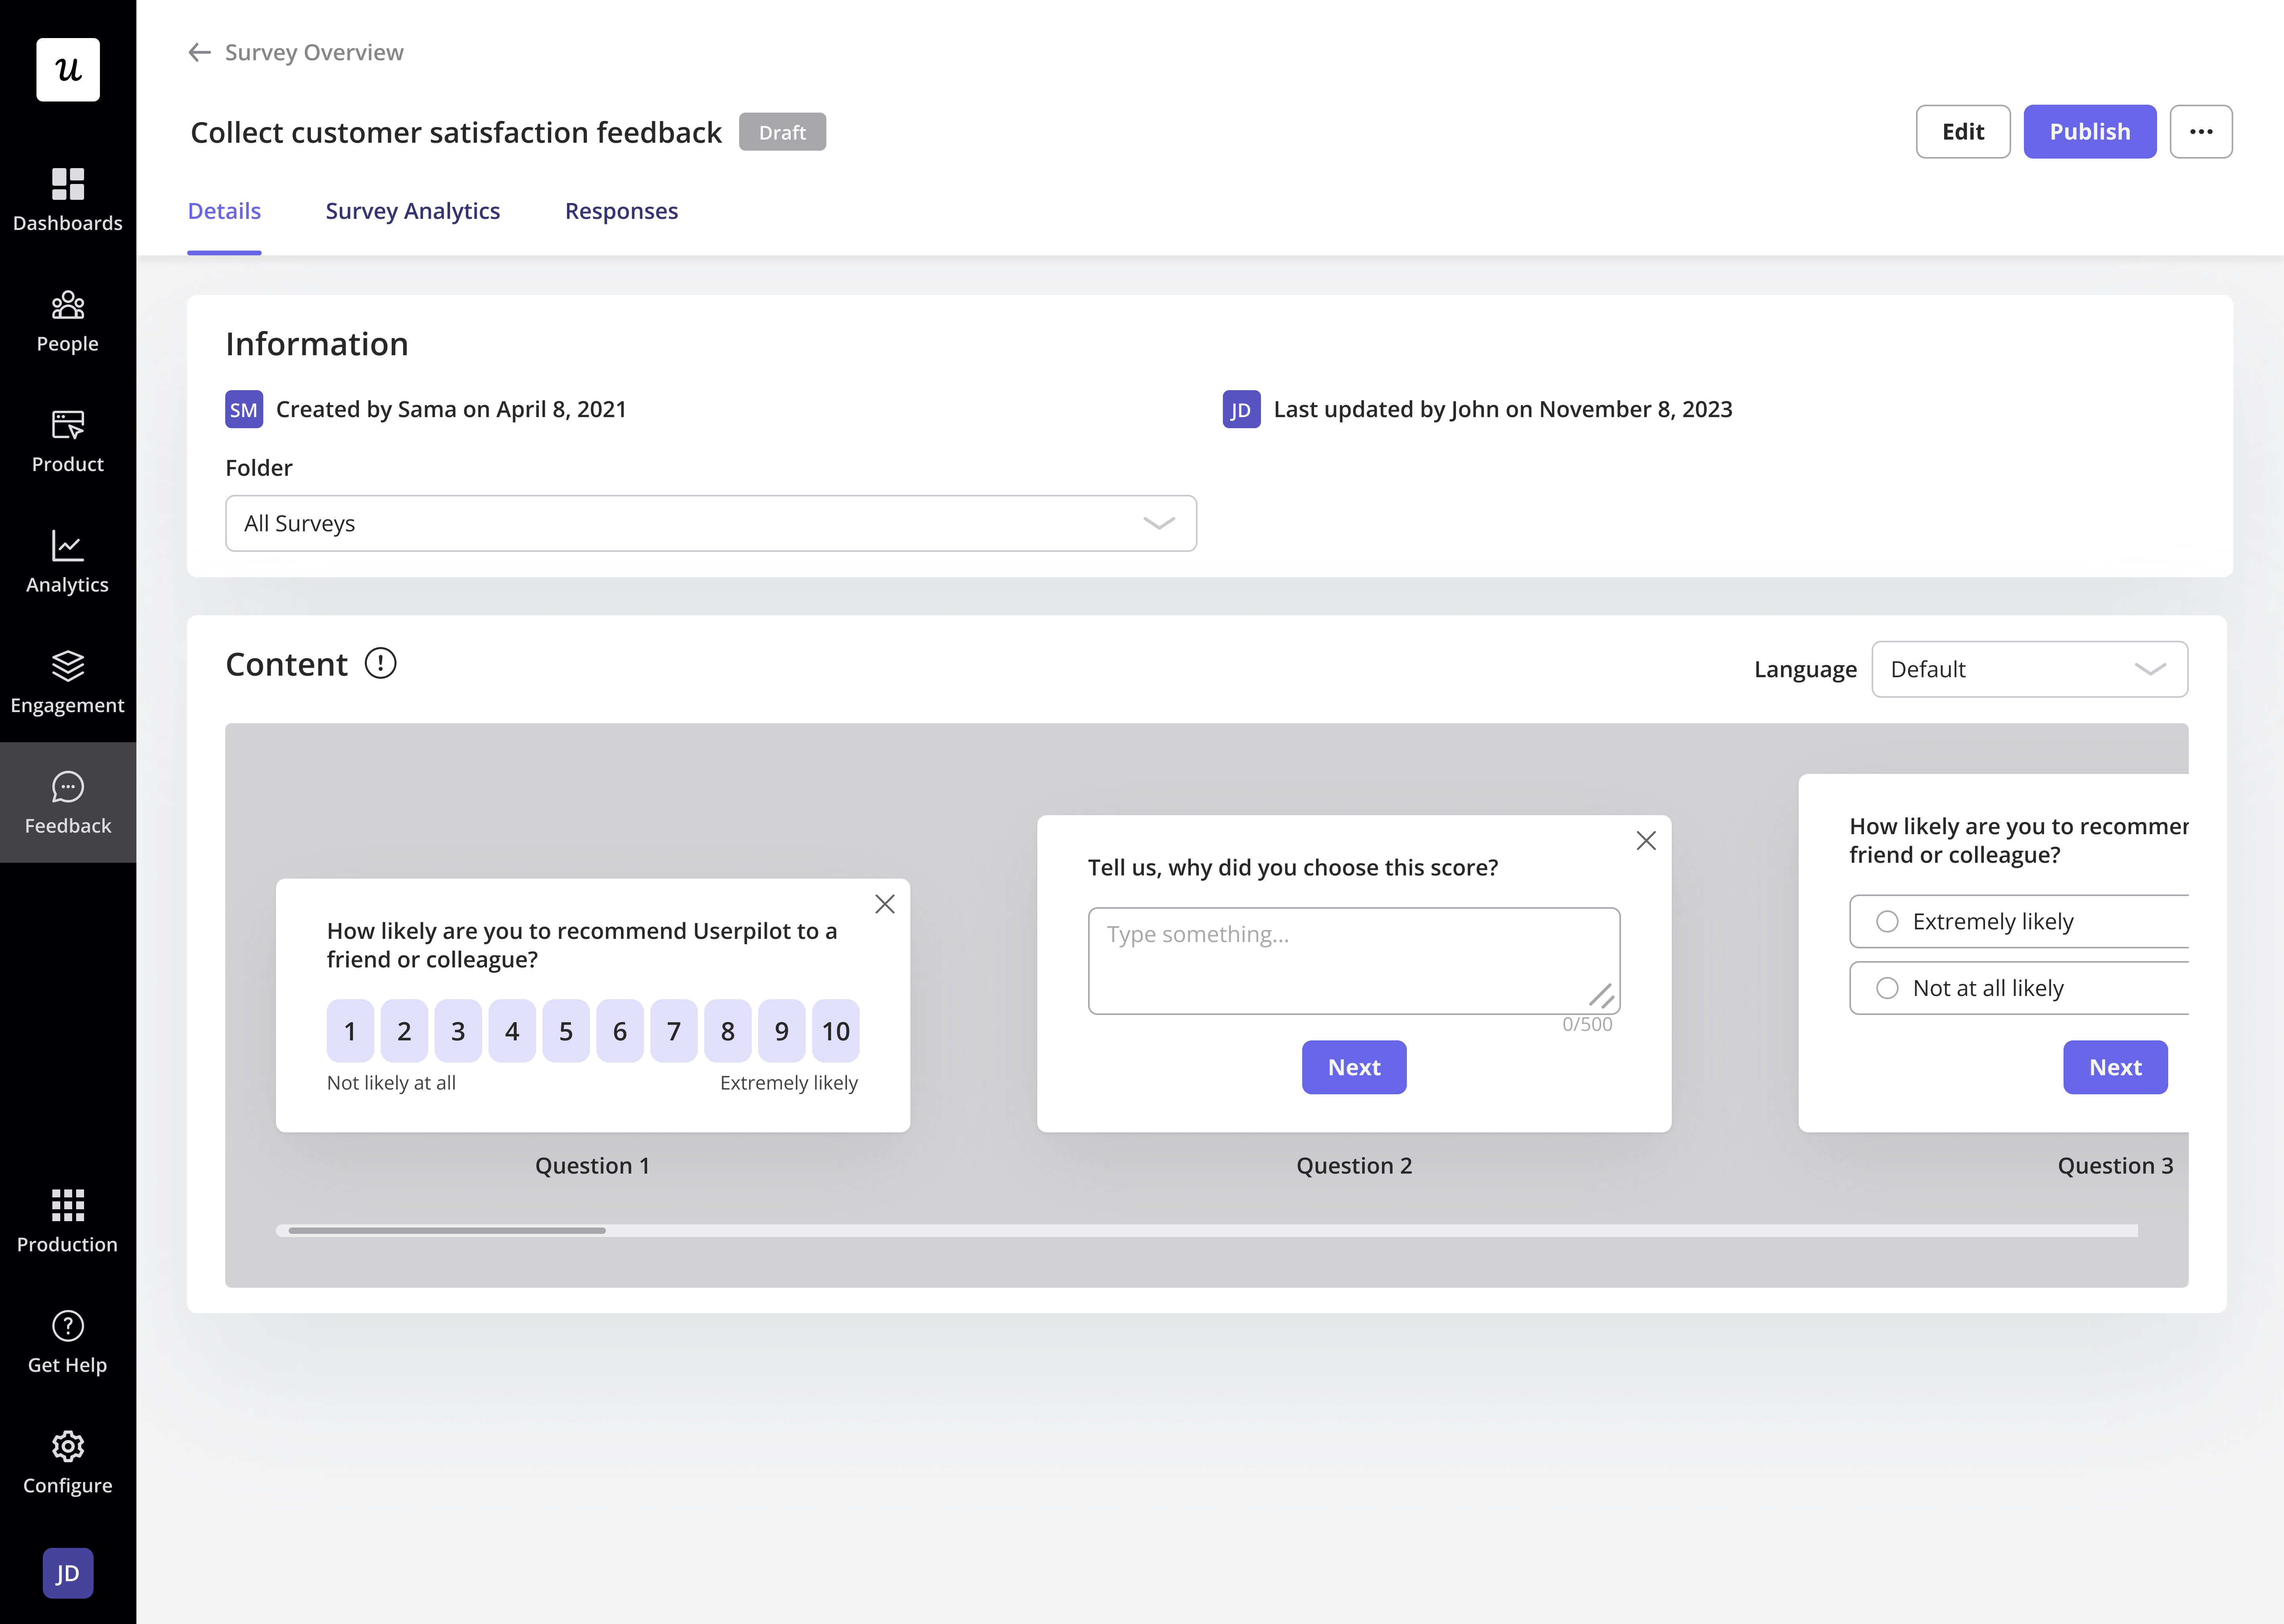Screen dimensions: 2284x1624
Task: Select the Extremely likely radio option
Action: coord(1887,921)
